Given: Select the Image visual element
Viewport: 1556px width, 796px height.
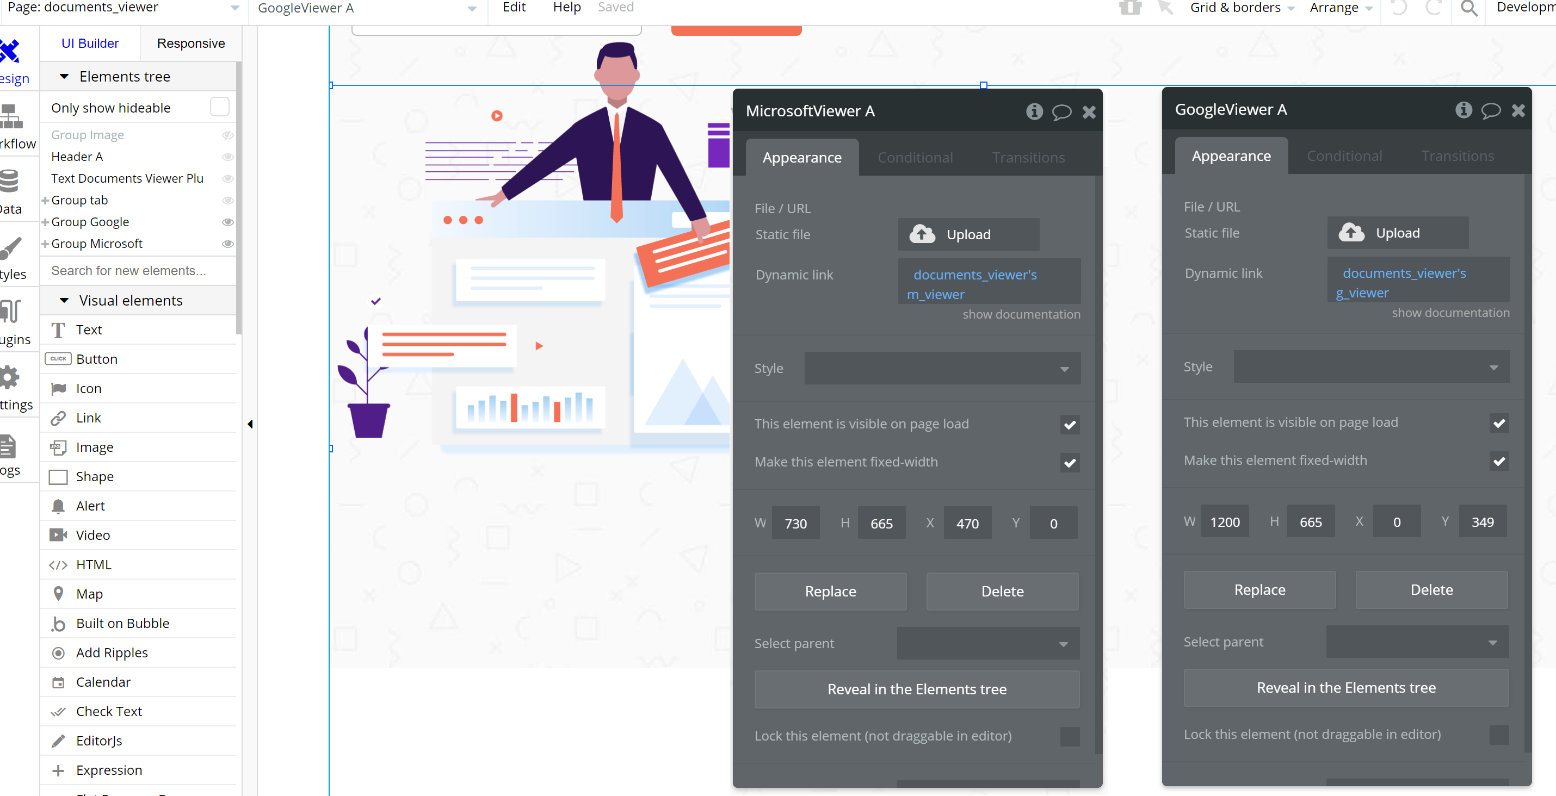Looking at the screenshot, I should tap(139, 447).
